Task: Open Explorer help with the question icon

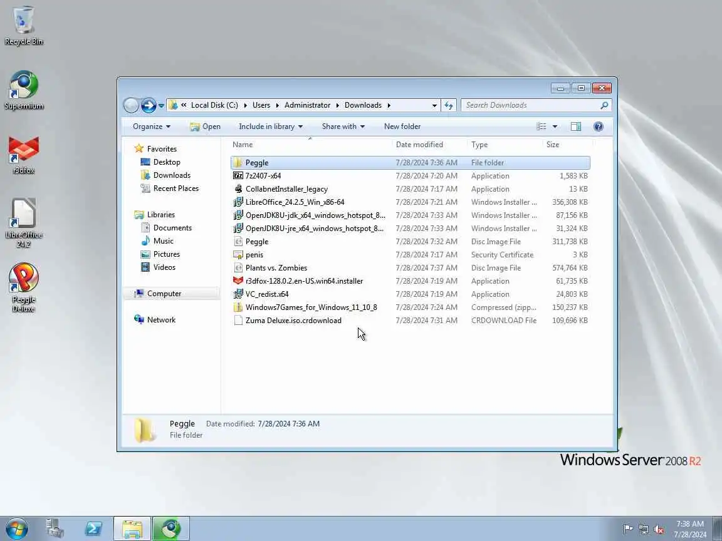Action: coord(598,126)
